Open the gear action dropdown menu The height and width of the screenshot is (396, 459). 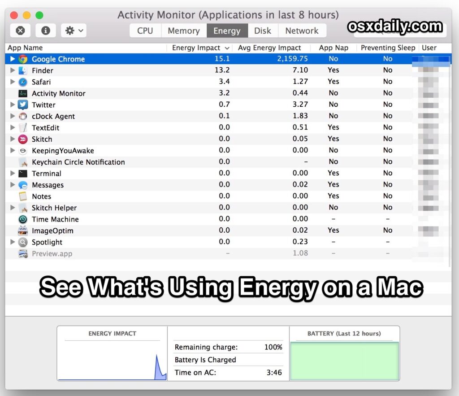point(74,30)
